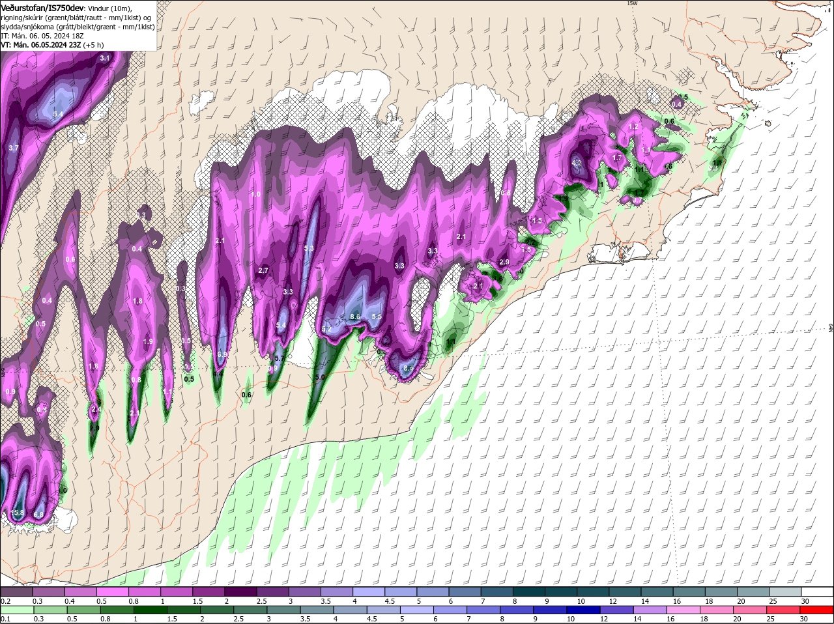Click the 'Vindur (10m)' header text
The width and height of the screenshot is (834, 624).
point(110,8)
